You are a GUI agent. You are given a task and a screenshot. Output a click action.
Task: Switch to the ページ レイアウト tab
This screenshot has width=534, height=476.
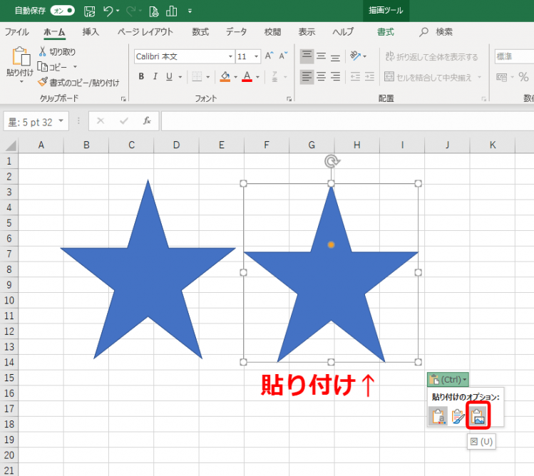145,32
